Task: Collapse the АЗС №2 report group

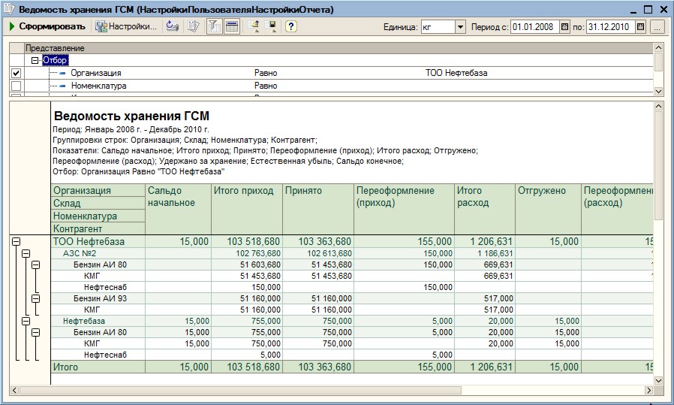Action: pyautogui.click(x=26, y=253)
